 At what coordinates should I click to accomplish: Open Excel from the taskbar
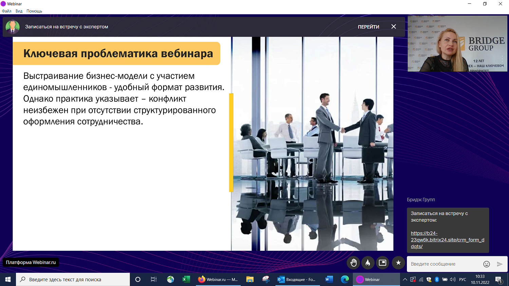click(186, 280)
